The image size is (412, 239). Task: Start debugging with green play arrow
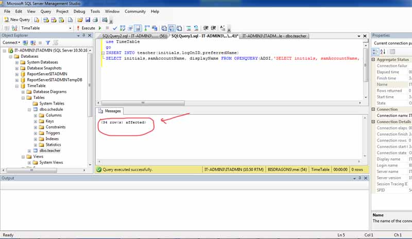coord(100,28)
